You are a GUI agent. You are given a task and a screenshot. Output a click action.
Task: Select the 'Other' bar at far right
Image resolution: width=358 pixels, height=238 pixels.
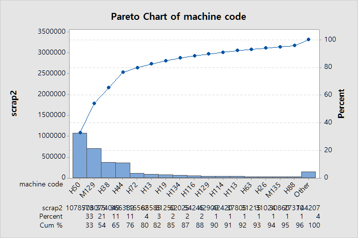click(x=308, y=175)
